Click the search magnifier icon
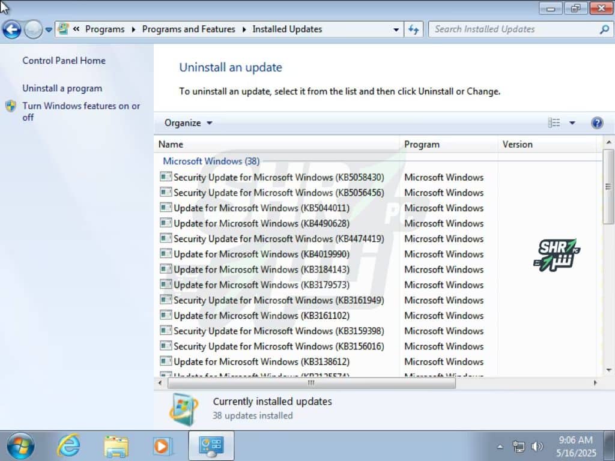Viewport: 615px width, 461px height. click(x=604, y=29)
